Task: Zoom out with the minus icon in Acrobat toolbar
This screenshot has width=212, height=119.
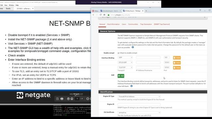Action: pos(87,99)
